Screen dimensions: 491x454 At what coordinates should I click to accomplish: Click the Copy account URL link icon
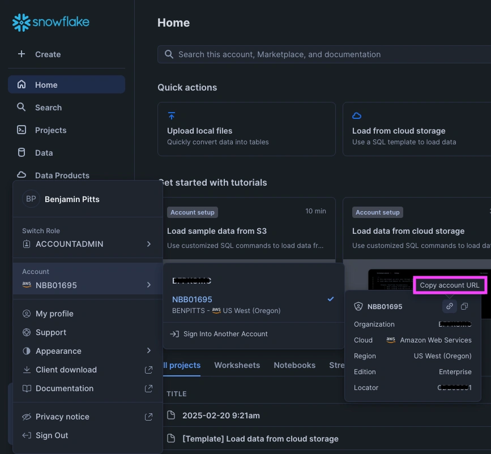(x=449, y=306)
